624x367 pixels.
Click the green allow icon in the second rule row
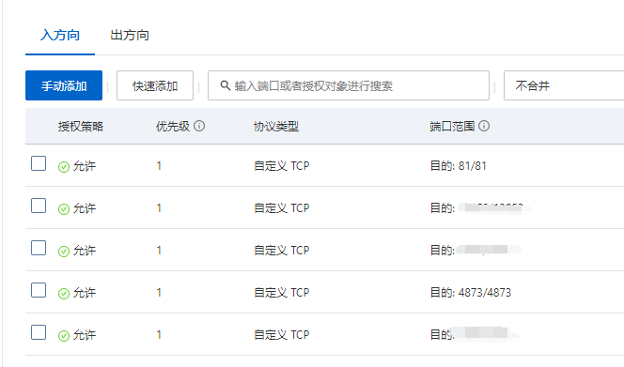pos(64,208)
